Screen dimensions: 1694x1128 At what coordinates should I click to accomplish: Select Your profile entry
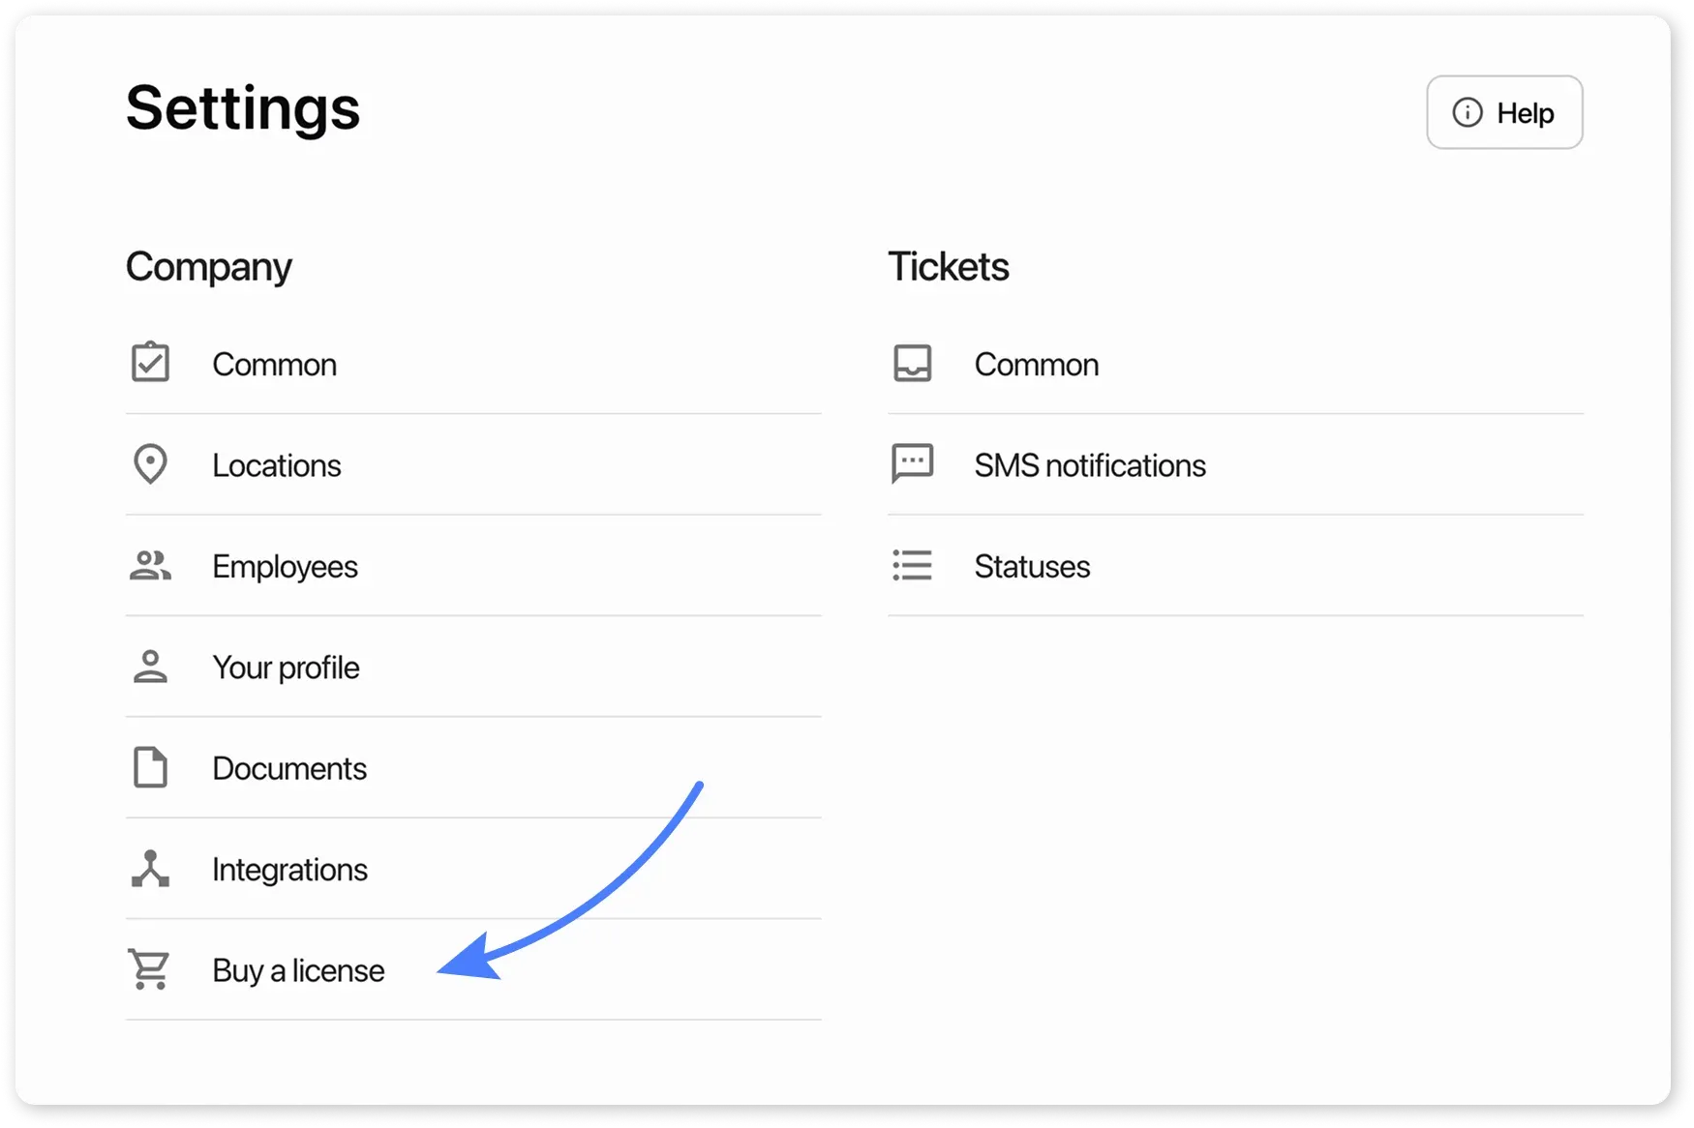tap(286, 668)
